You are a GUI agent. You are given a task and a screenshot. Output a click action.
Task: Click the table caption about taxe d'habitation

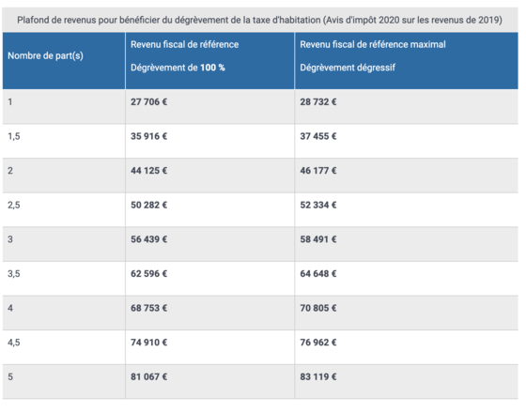[259, 20]
